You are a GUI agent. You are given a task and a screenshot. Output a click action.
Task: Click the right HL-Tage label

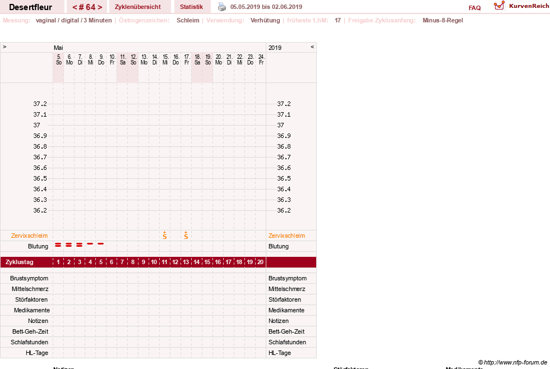pos(280,353)
